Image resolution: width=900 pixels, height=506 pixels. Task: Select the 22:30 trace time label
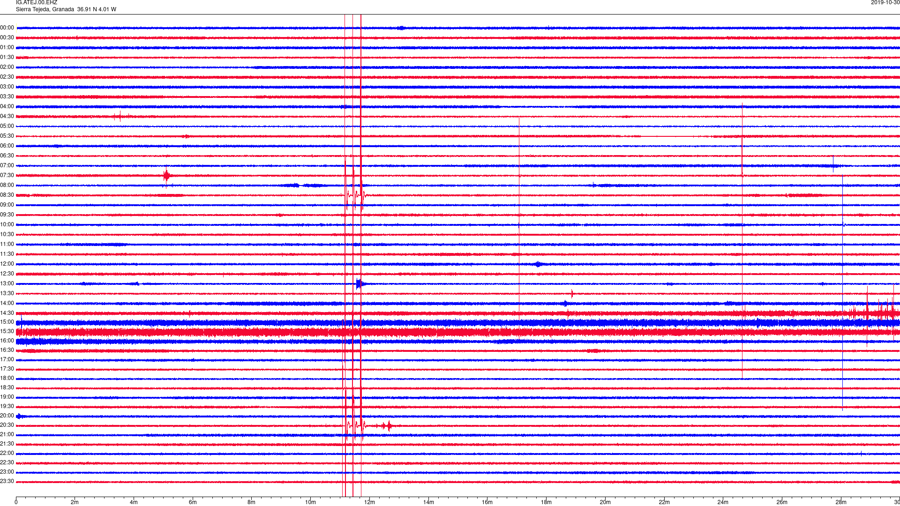click(7, 462)
